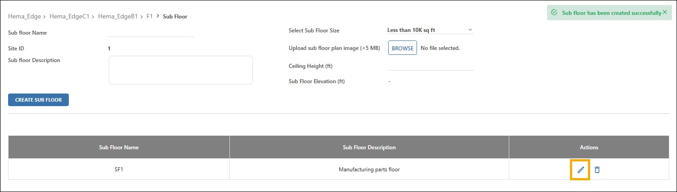Click the green checkmark success icon
The image size is (677, 192).
pos(554,13)
